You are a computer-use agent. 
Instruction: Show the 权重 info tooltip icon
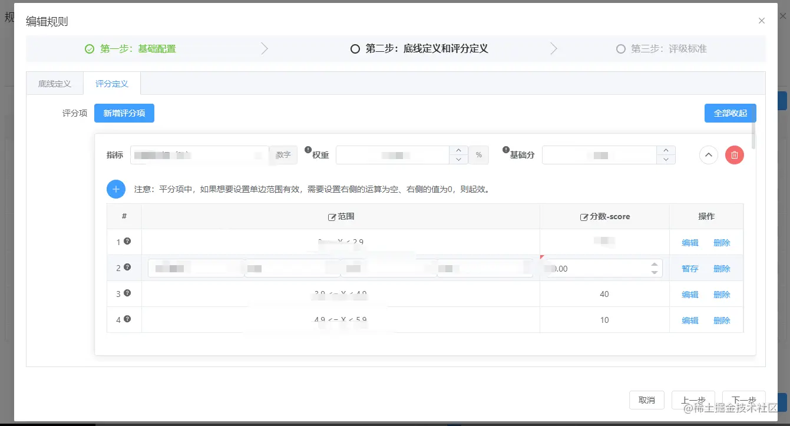(x=308, y=150)
